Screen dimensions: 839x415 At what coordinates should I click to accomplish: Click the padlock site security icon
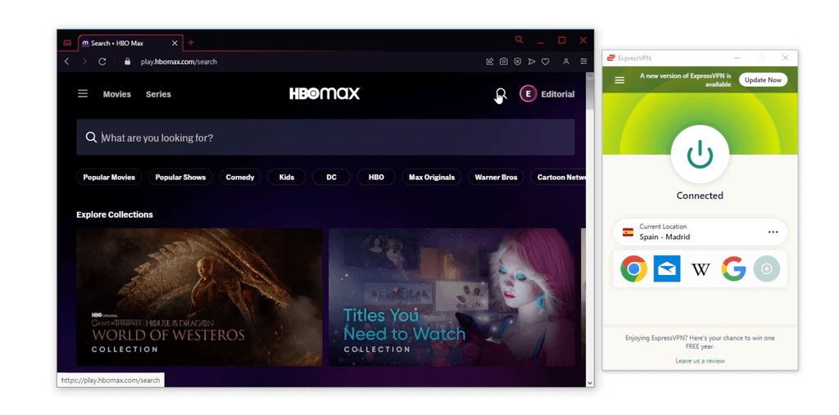tap(127, 61)
